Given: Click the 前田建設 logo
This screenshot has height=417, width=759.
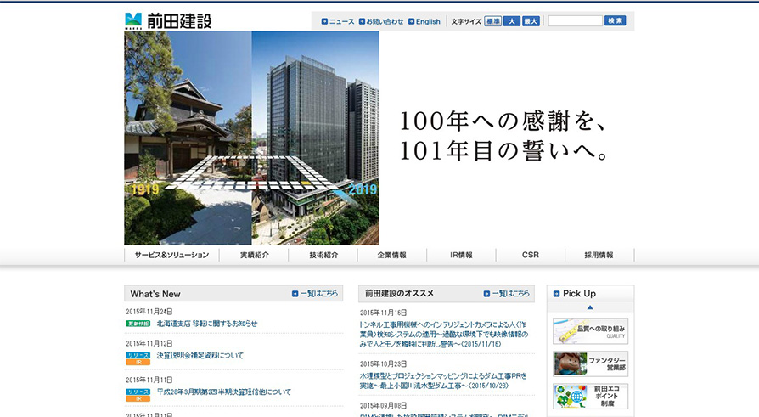Looking at the screenshot, I should click(168, 21).
